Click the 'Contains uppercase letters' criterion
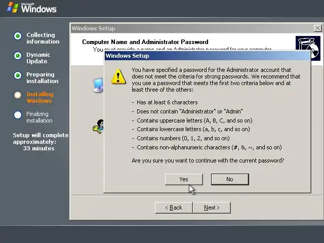 194,120
